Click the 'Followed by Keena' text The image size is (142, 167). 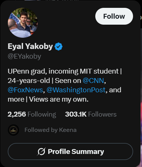coord(50,130)
